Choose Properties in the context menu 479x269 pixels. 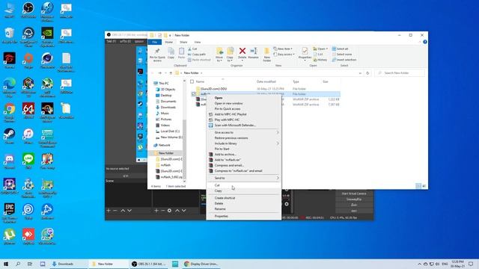coord(244,216)
